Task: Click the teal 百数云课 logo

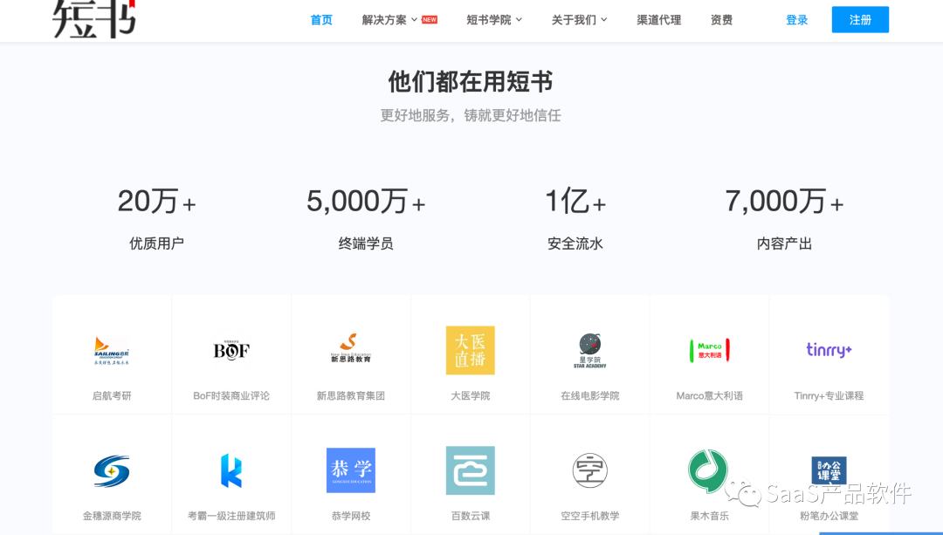Action: [x=471, y=470]
